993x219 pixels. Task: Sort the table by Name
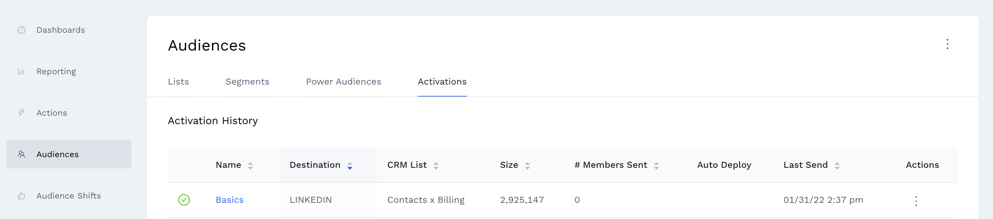coord(250,166)
